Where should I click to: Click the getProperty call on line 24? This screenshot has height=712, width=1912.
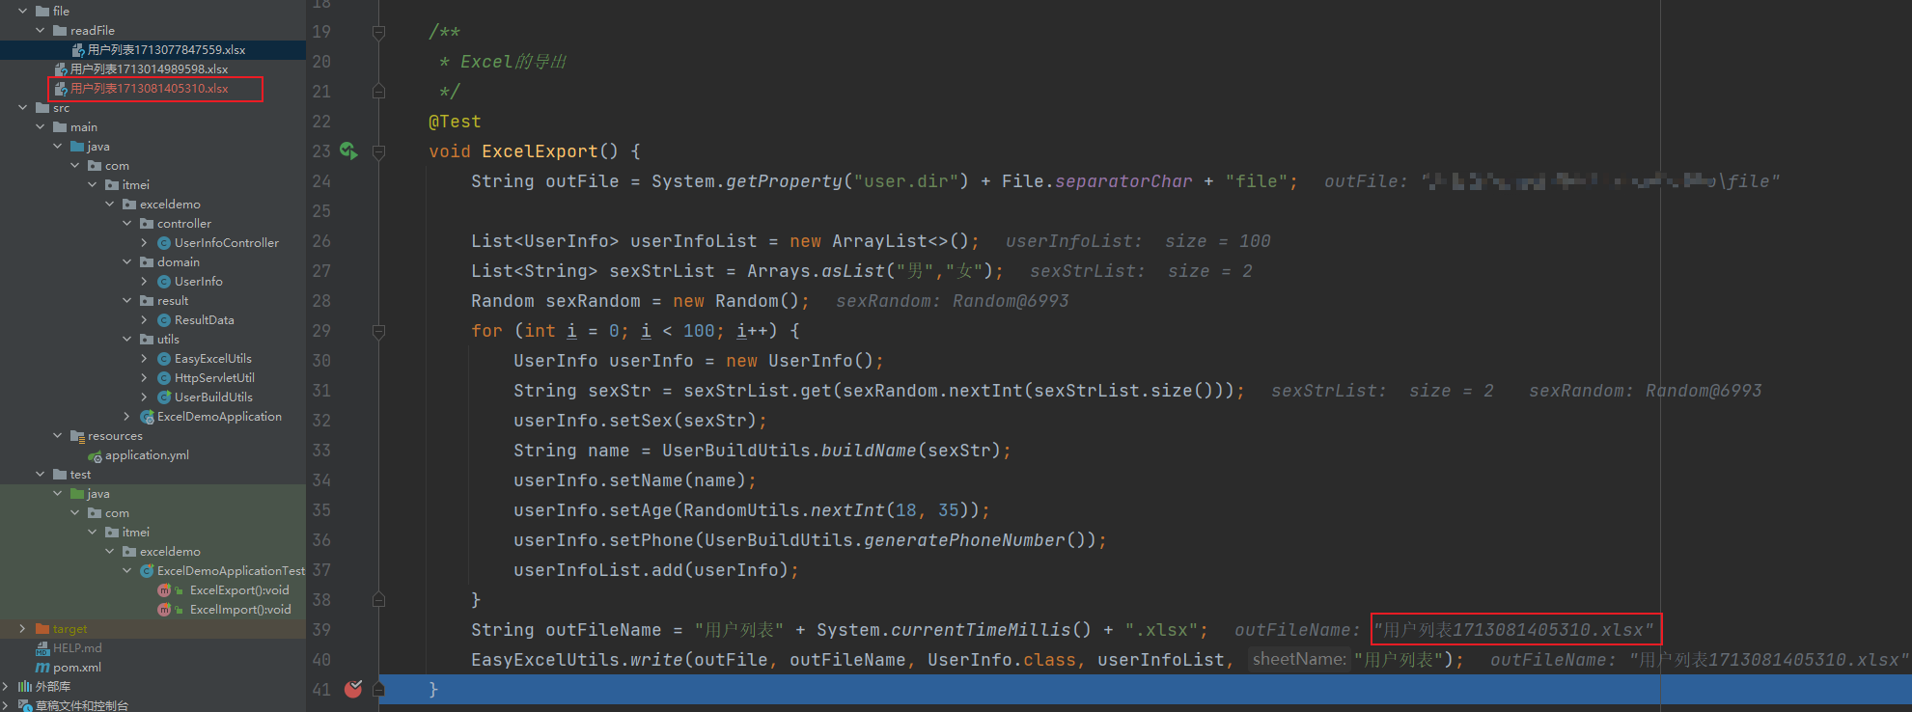pos(784,181)
